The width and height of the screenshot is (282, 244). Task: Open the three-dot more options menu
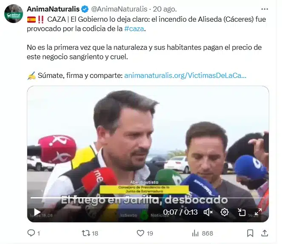coord(265,9)
